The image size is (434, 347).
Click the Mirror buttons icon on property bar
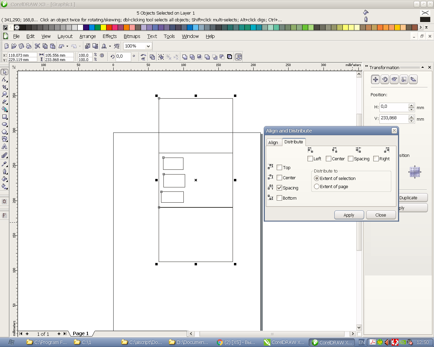pyautogui.click(x=143, y=57)
